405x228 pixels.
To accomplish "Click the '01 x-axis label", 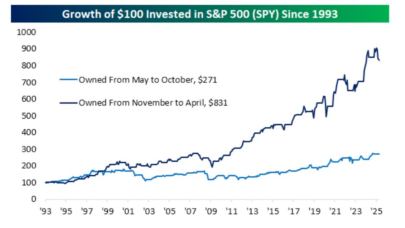I will (x=128, y=211).
